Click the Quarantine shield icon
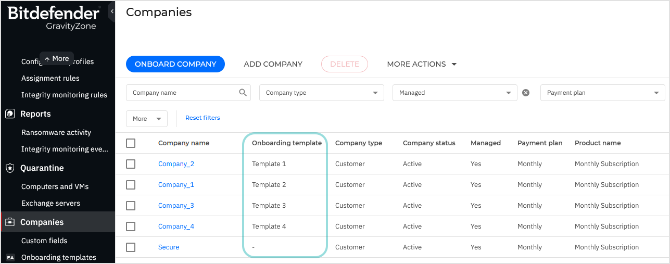The height and width of the screenshot is (264, 670). (9, 168)
